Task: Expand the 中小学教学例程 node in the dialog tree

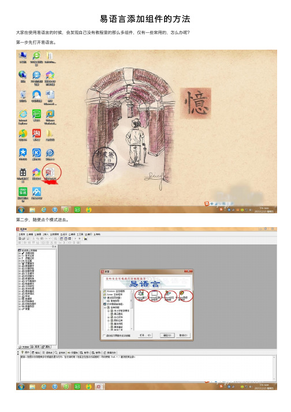Action: [109, 310]
